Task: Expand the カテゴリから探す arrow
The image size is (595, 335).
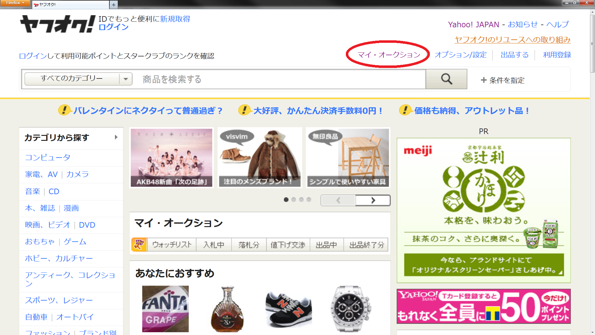Action: (116, 137)
